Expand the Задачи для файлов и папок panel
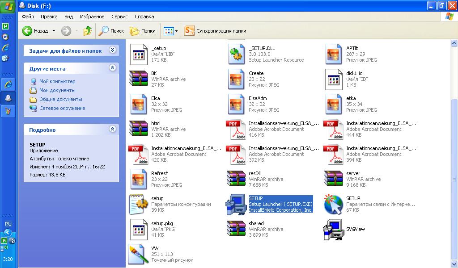 112,50
